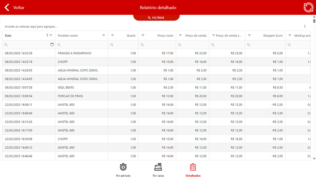
Task: Open filter menu for Quant. column
Action: point(112,36)
